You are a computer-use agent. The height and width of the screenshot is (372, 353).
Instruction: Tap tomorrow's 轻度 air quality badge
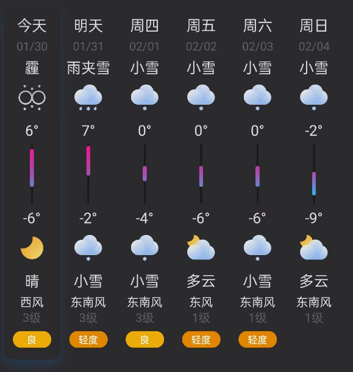click(88, 340)
